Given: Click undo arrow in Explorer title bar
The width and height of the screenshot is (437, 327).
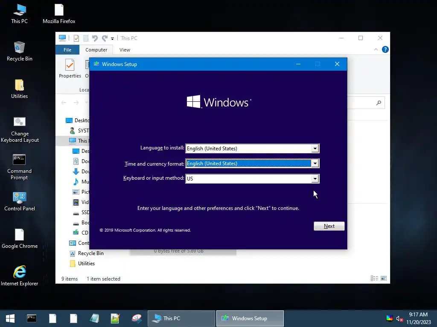Looking at the screenshot, I should 95,38.
